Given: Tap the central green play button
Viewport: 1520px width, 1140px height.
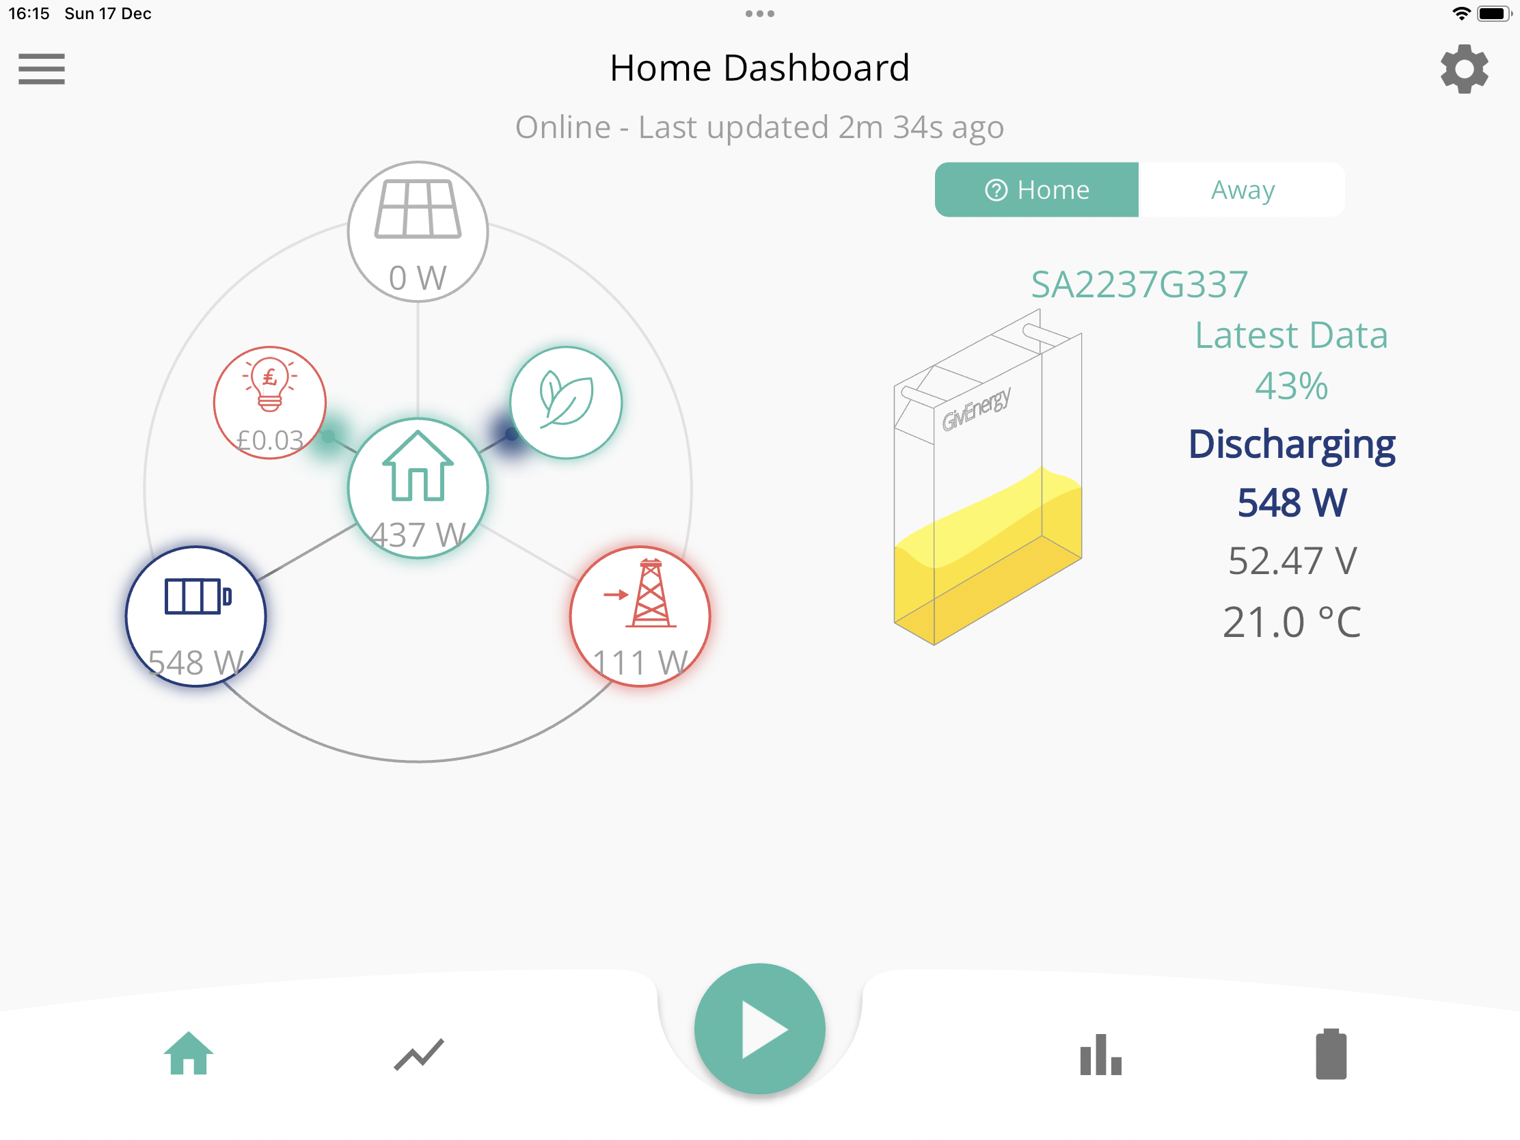Looking at the screenshot, I should coord(759,1028).
